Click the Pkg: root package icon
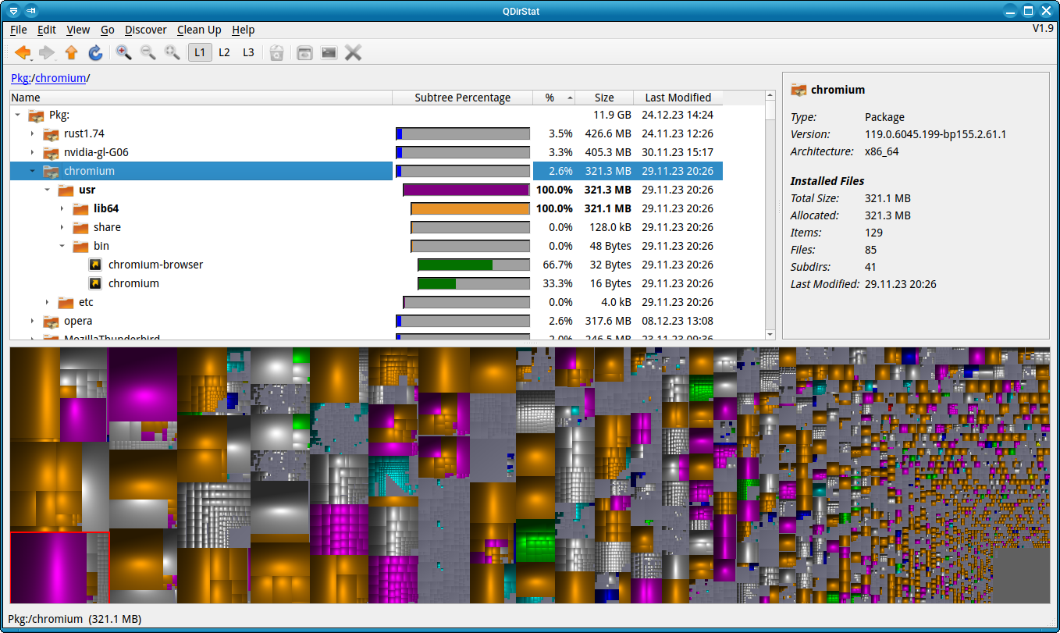Viewport: 1060px width, 633px height. click(36, 115)
